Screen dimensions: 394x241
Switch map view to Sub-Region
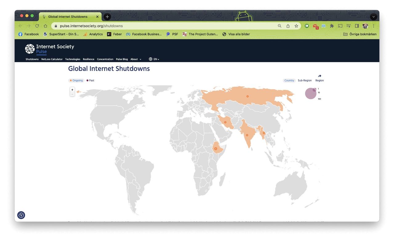[x=304, y=80]
